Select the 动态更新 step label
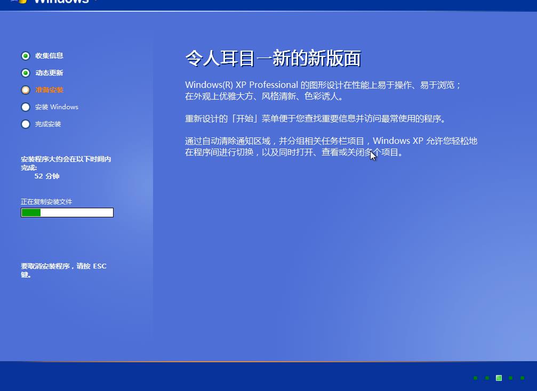The image size is (537, 391). [49, 73]
